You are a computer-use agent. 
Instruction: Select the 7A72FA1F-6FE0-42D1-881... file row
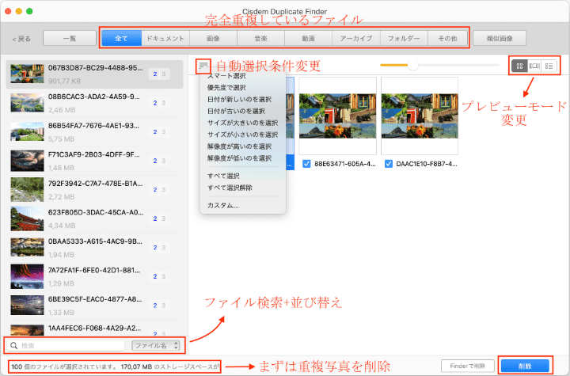(x=94, y=276)
